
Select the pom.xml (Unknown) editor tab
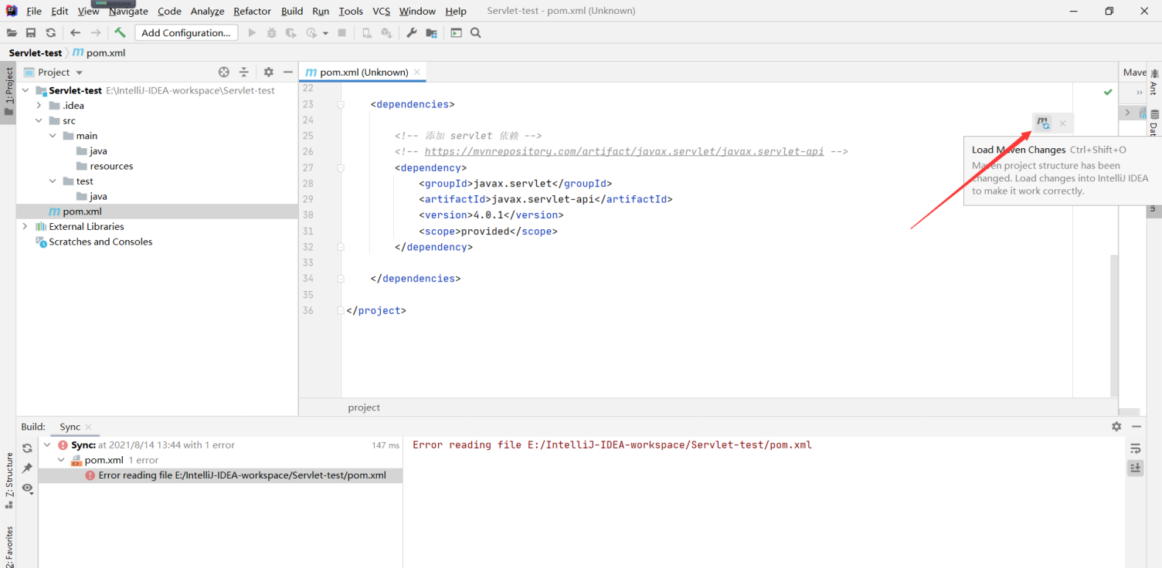pos(364,72)
